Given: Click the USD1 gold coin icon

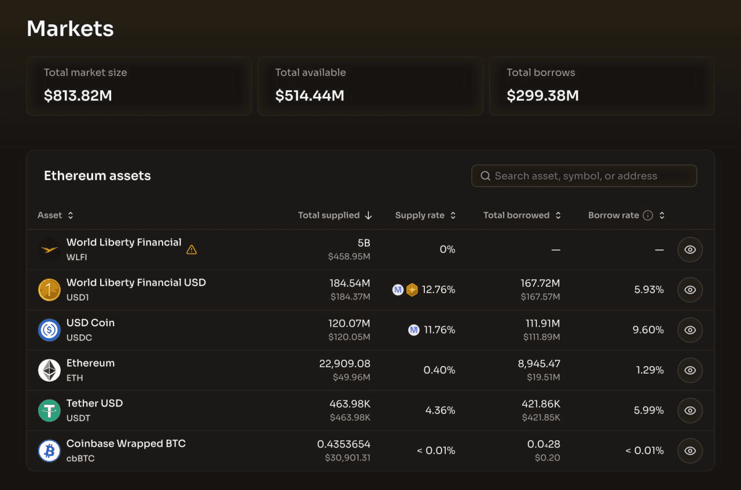Looking at the screenshot, I should tap(49, 290).
